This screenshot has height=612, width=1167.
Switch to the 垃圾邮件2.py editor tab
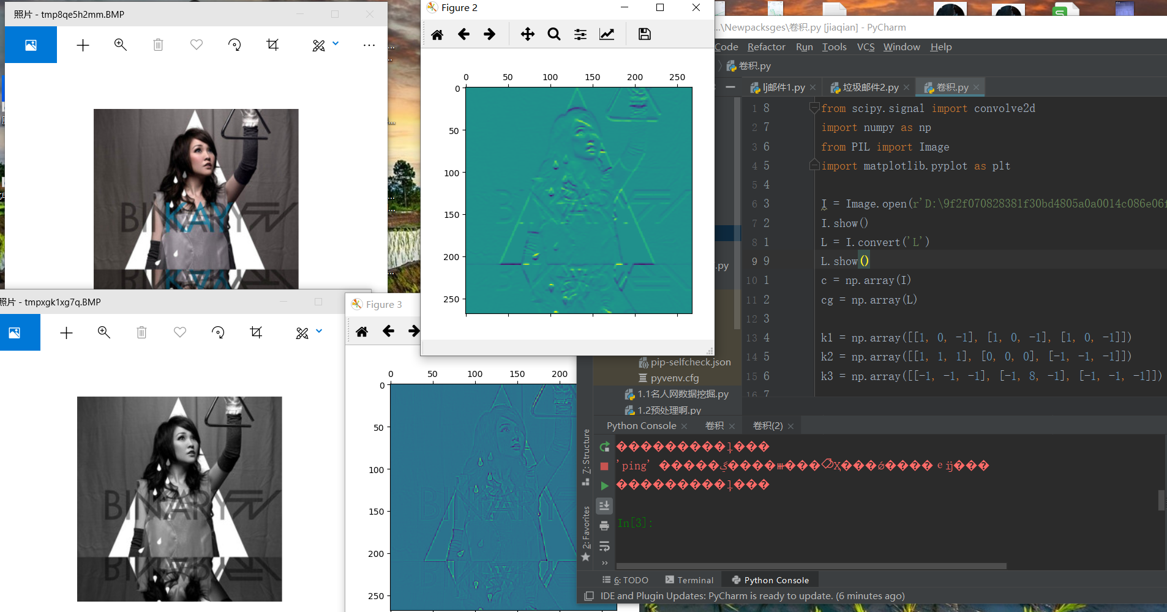pos(870,88)
